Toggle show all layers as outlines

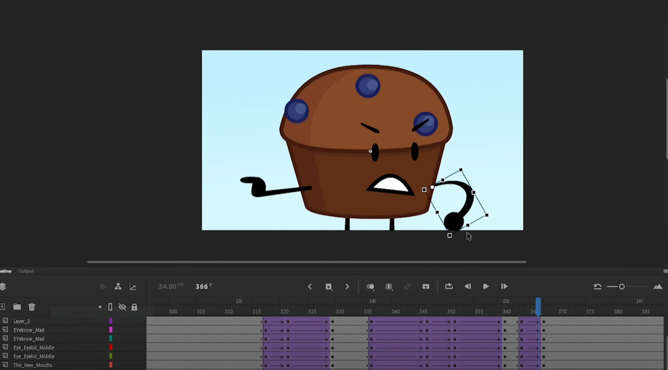(x=110, y=307)
